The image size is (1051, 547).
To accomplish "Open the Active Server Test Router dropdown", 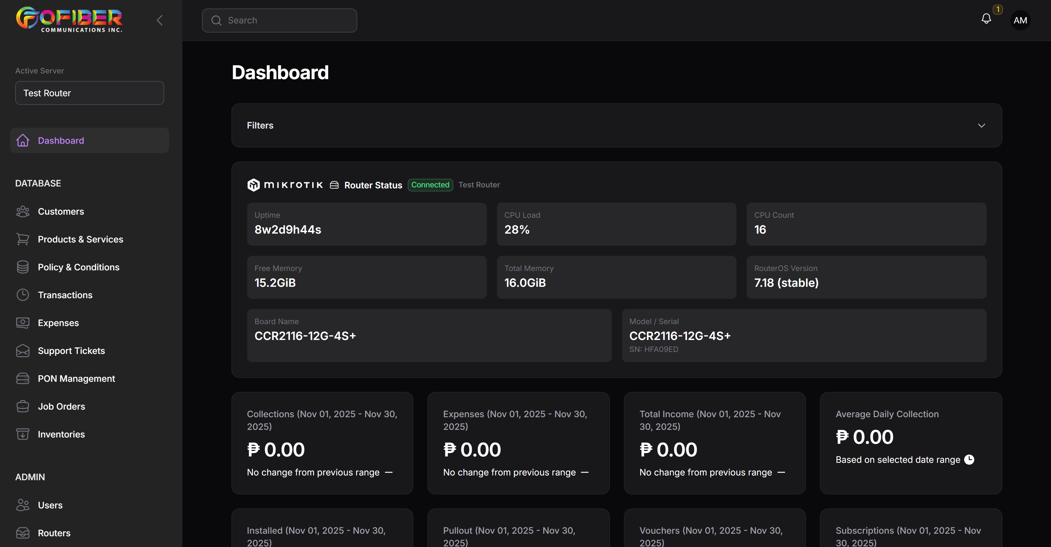I will click(x=89, y=93).
